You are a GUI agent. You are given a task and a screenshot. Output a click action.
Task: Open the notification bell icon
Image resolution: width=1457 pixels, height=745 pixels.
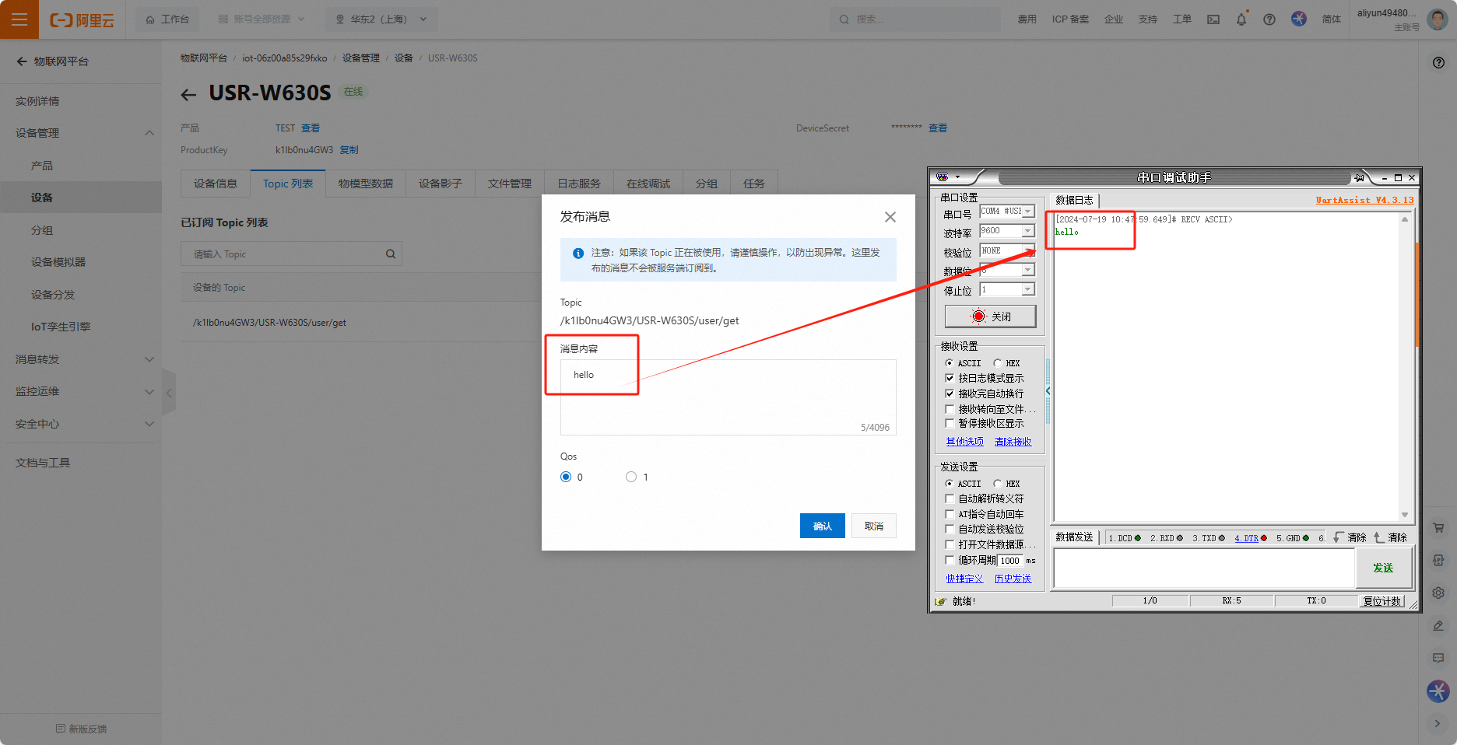click(1241, 19)
